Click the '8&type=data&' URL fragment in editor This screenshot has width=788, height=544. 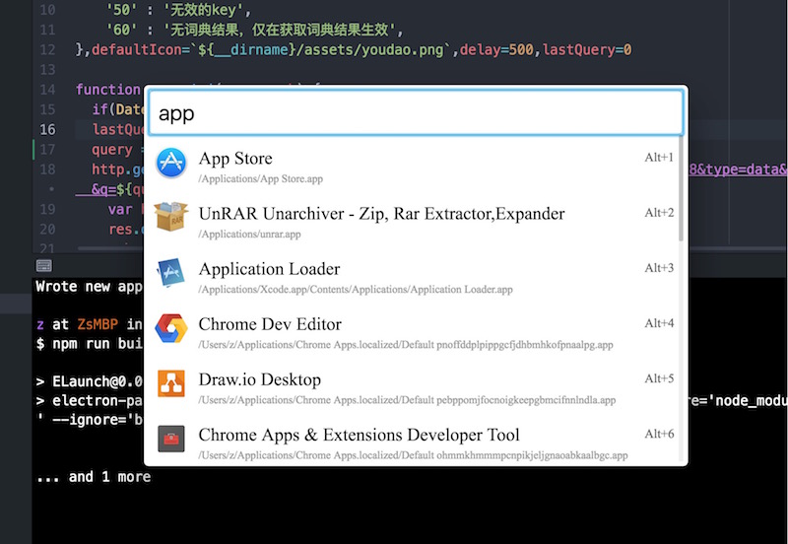738,170
